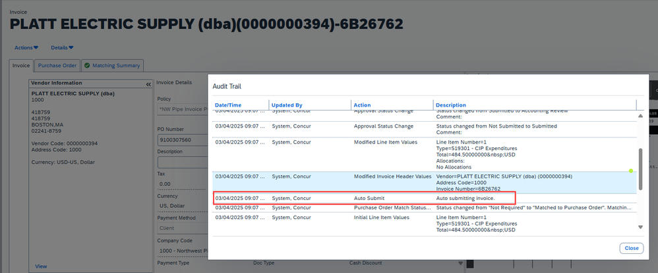Open the Actions dropdown menu
This screenshot has height=273, width=658.
pyautogui.click(x=26, y=48)
